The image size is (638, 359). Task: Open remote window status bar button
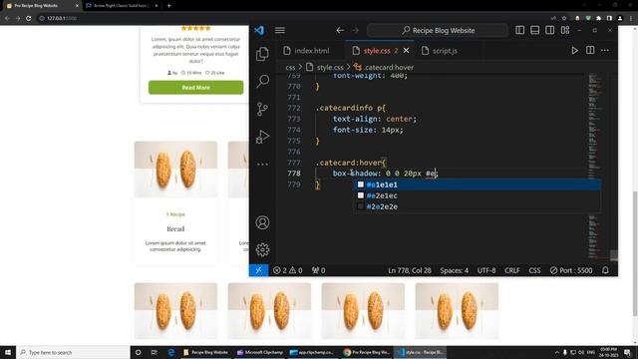(258, 270)
